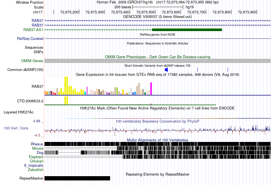The width and height of the screenshot is (271, 185).
Task: Click the Scale label
Action: 39,7
